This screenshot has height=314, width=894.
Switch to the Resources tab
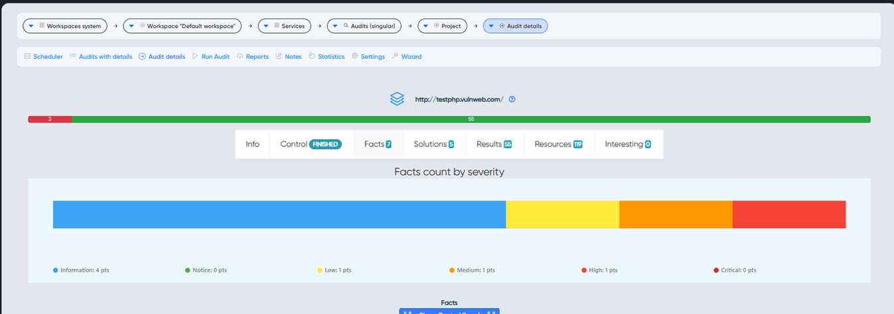[x=559, y=144]
